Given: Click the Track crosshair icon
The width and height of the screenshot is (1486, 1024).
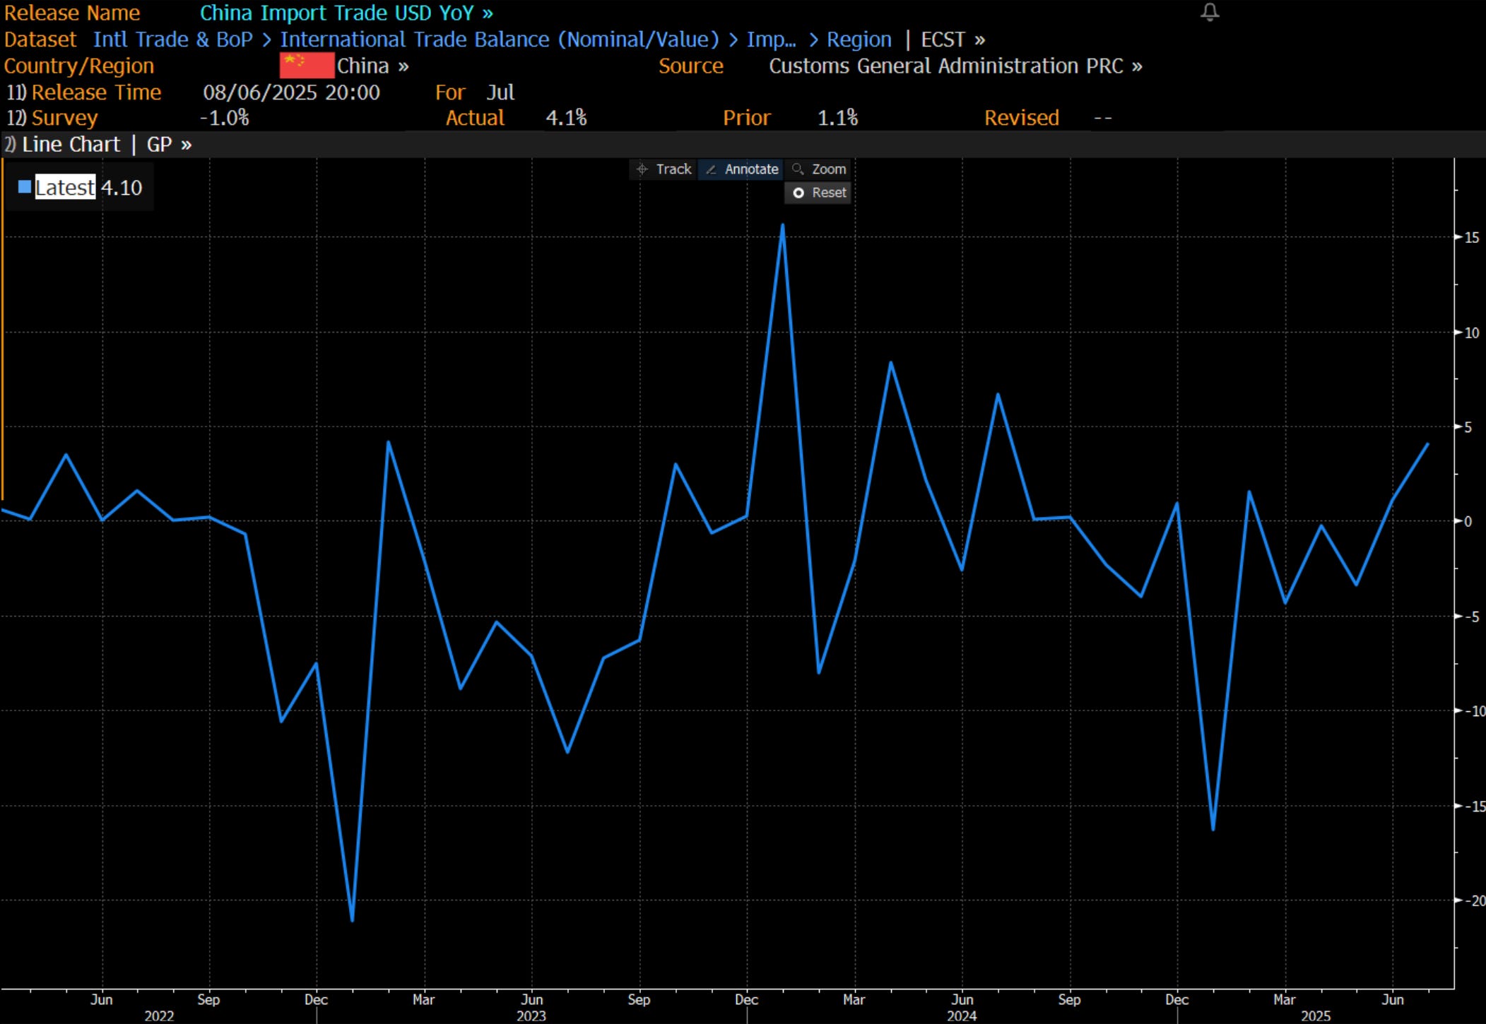Looking at the screenshot, I should pyautogui.click(x=642, y=169).
